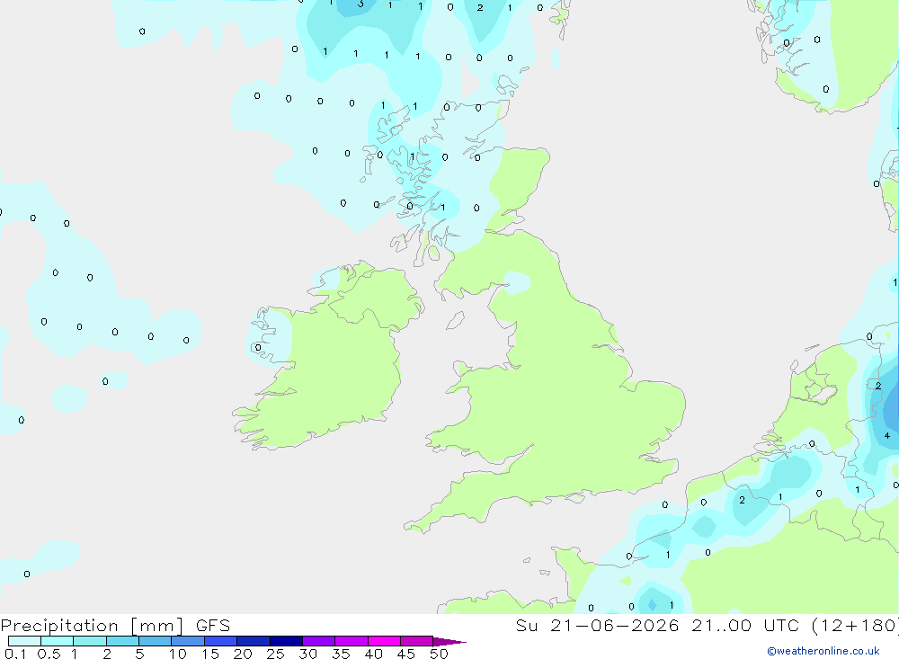Click the map value '4' at the east edge
The image size is (899, 659).
(x=887, y=436)
